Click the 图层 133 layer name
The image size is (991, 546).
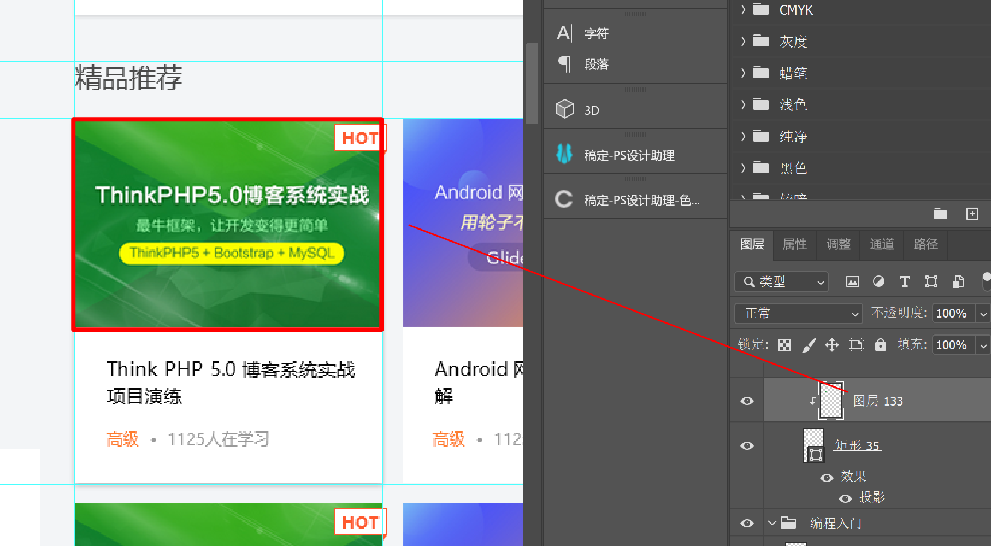878,401
